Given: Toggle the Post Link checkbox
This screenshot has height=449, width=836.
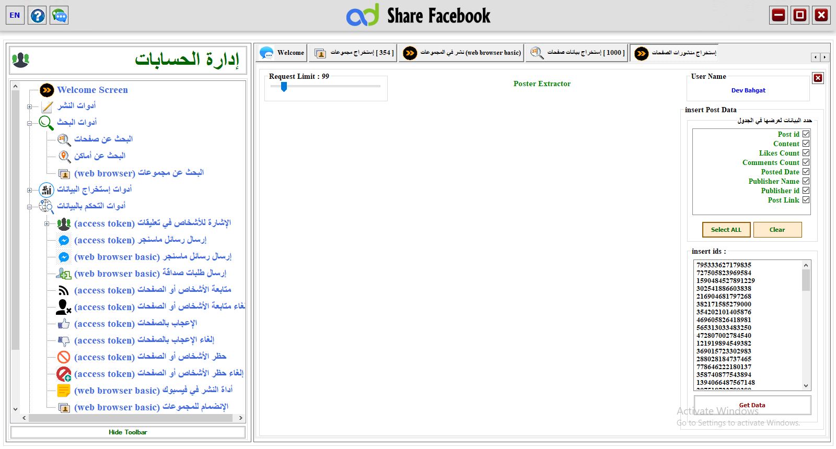Looking at the screenshot, I should [806, 200].
